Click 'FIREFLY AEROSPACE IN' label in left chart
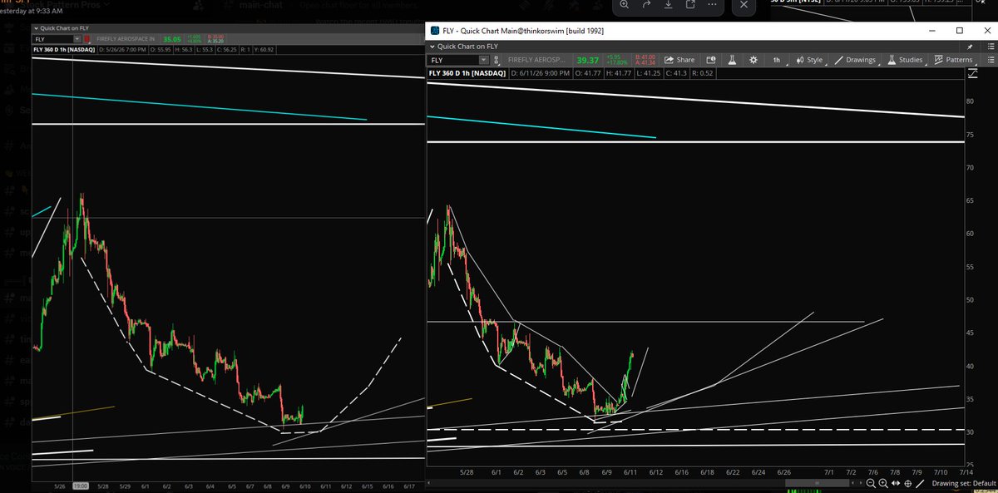Image resolution: width=998 pixels, height=493 pixels. (126, 39)
